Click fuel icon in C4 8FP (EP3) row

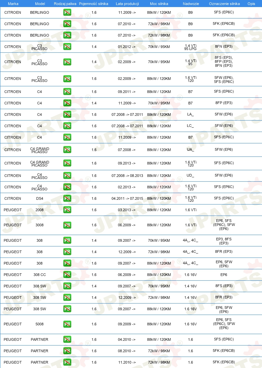click(x=67, y=103)
